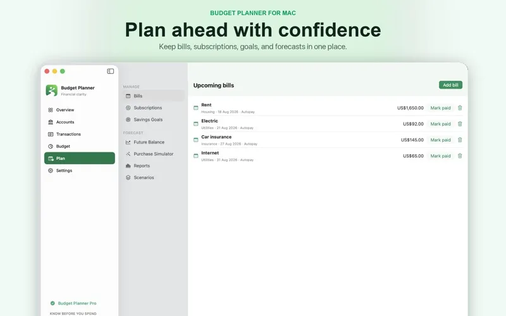This screenshot has width=506, height=316.
Task: Open Transactions from the sidebar
Action: click(80, 134)
